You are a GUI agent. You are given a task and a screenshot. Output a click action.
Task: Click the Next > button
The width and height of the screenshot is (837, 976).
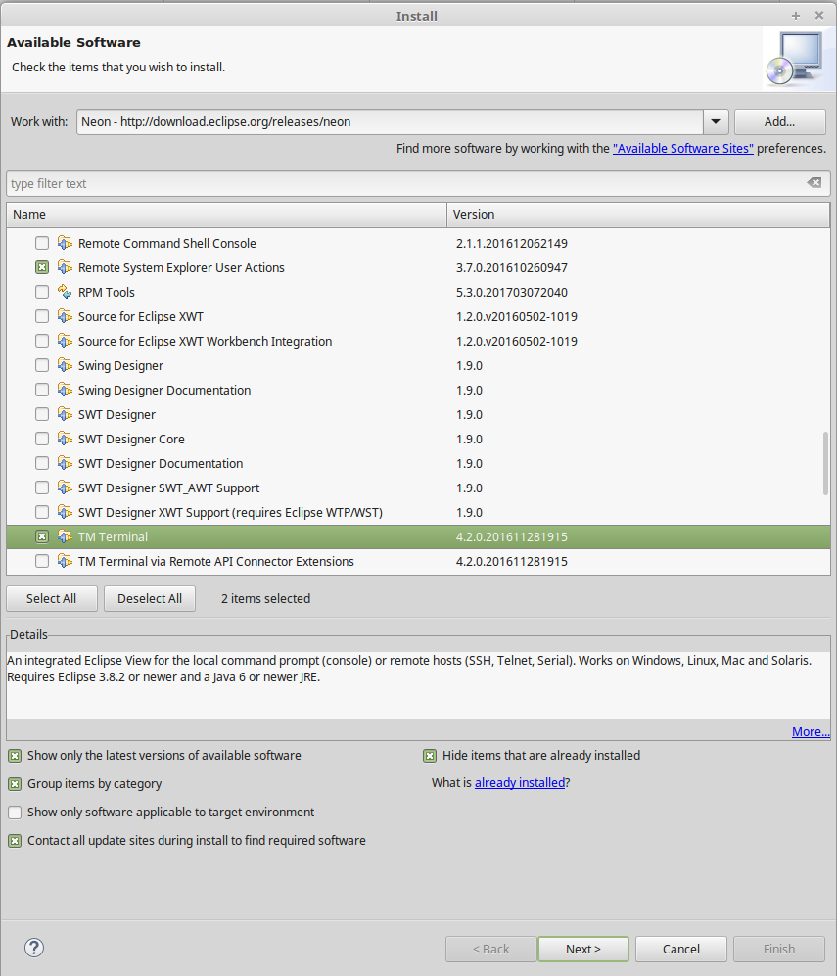[x=583, y=949]
